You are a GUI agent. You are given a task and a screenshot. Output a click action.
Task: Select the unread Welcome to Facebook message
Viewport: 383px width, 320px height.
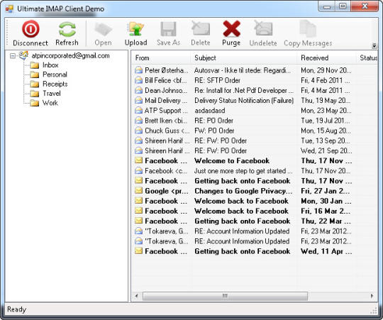coord(243,161)
